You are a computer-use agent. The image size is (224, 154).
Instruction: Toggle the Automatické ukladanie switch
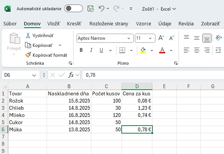tap(74, 8)
